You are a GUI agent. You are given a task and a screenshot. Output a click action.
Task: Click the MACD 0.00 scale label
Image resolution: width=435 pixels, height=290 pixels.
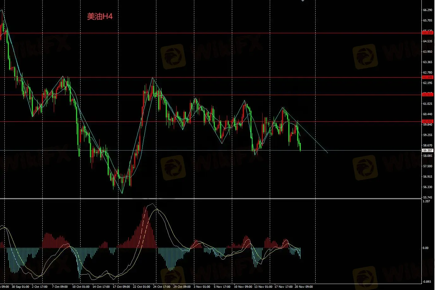426,248
